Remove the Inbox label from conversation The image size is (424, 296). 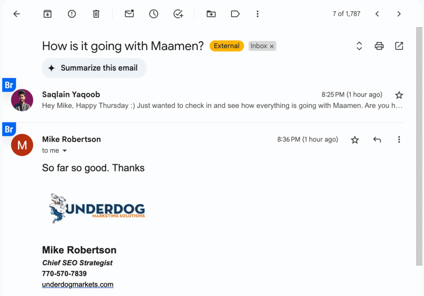(272, 46)
